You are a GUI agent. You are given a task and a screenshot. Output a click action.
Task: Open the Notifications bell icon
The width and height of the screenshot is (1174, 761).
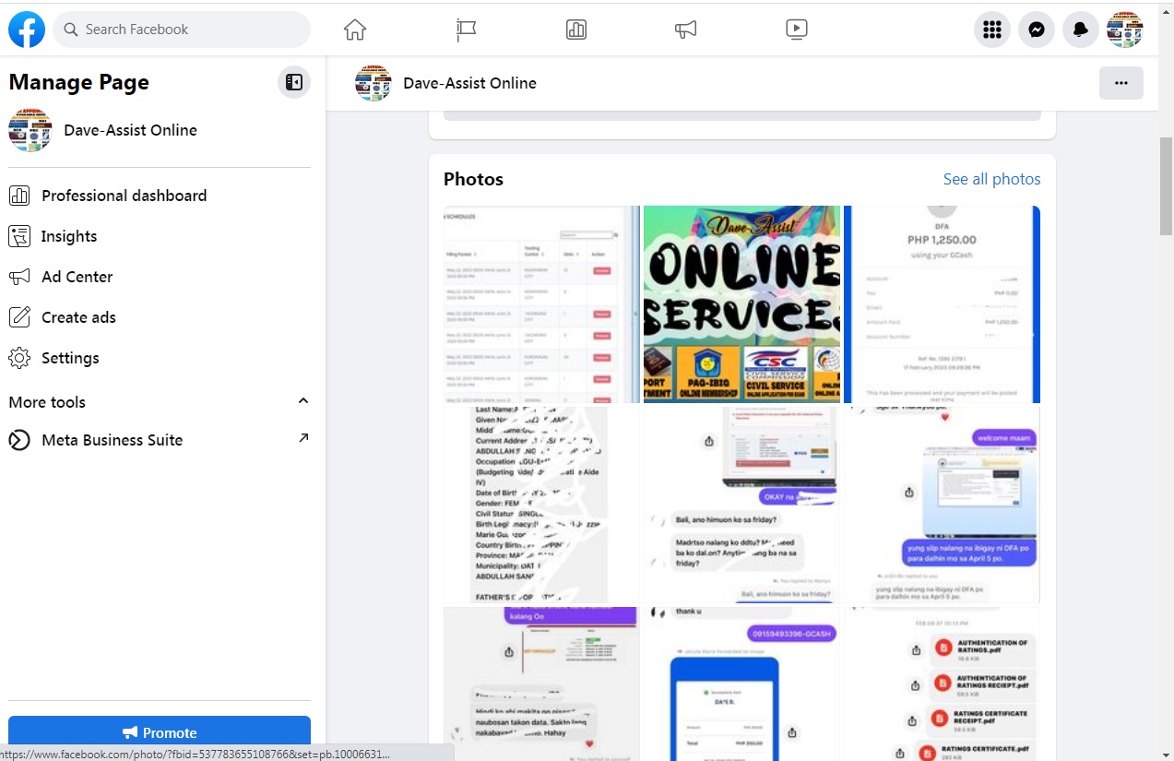[1081, 30]
